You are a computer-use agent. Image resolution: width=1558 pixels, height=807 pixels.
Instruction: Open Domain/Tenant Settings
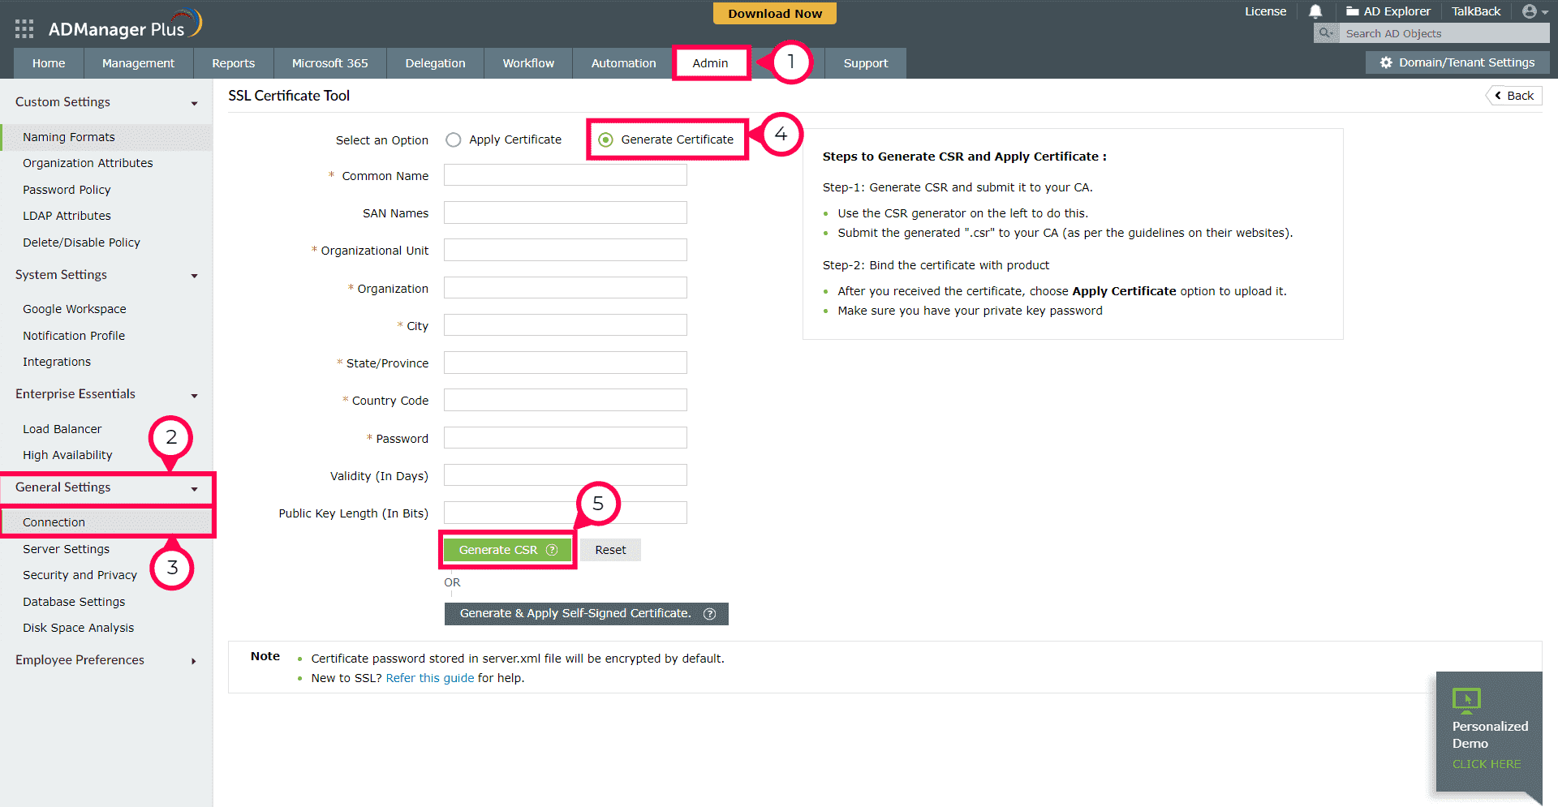coord(1458,62)
